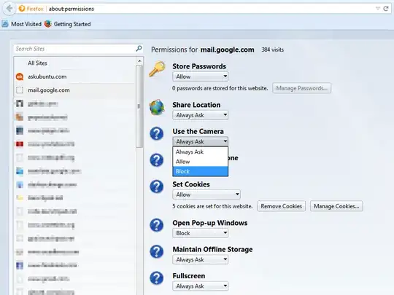Click the site list scrollbar thumb

tap(139, 106)
